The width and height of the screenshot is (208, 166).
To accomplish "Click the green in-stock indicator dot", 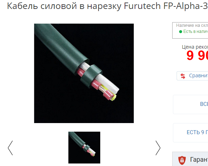I will pos(180,31).
